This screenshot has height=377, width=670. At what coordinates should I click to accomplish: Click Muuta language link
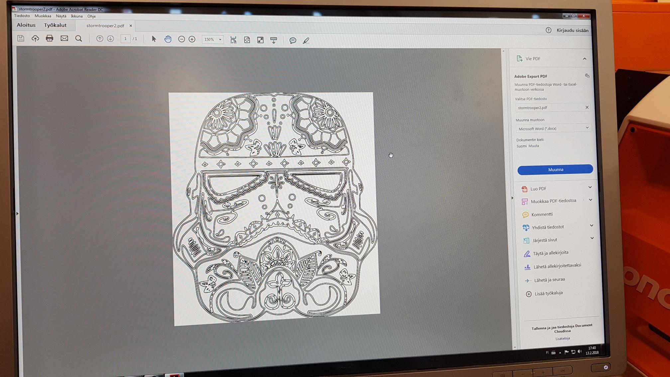pyautogui.click(x=534, y=146)
